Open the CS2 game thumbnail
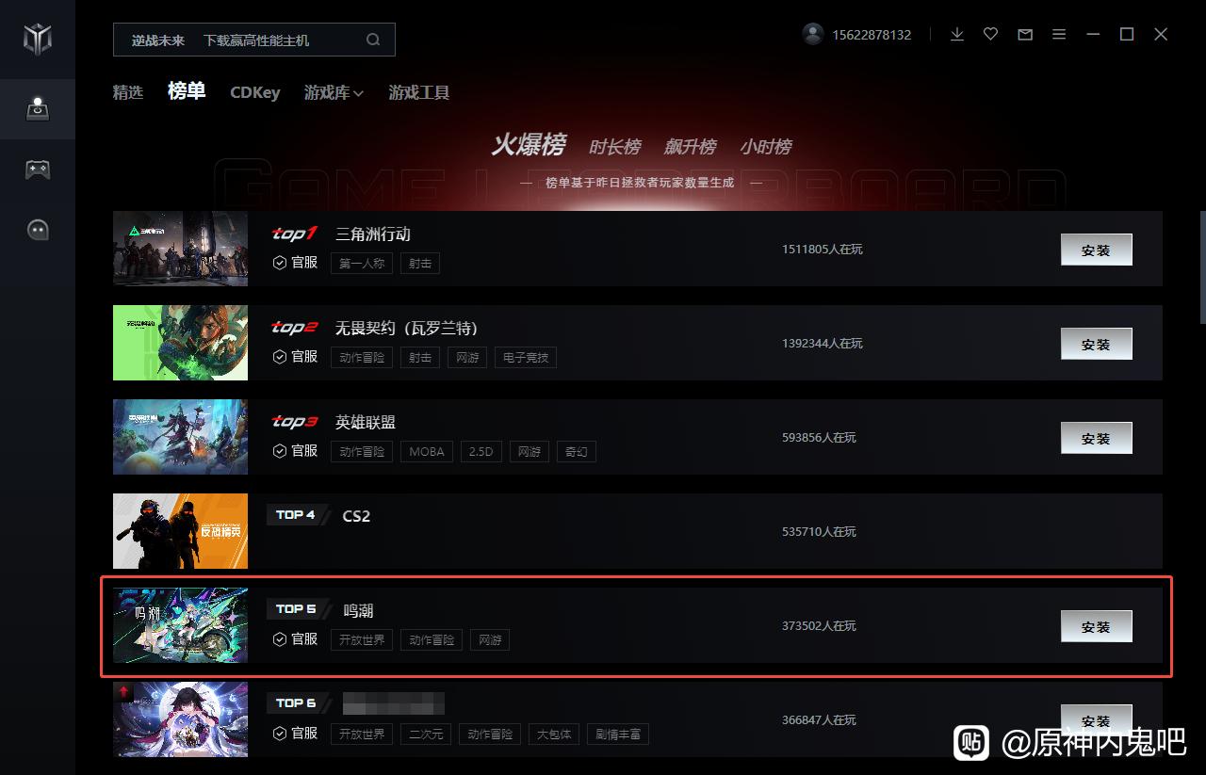Screen dimensions: 1206x775 click(180, 531)
